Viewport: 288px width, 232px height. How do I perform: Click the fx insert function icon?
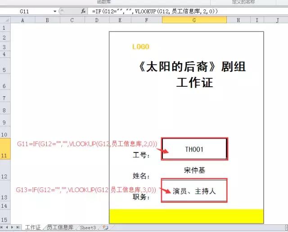pos(83,11)
